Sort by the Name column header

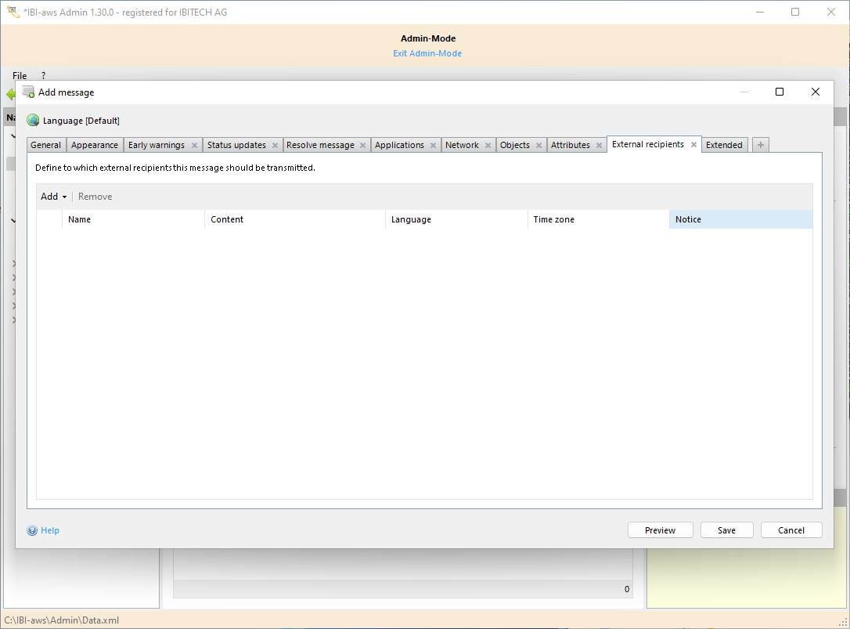(133, 219)
